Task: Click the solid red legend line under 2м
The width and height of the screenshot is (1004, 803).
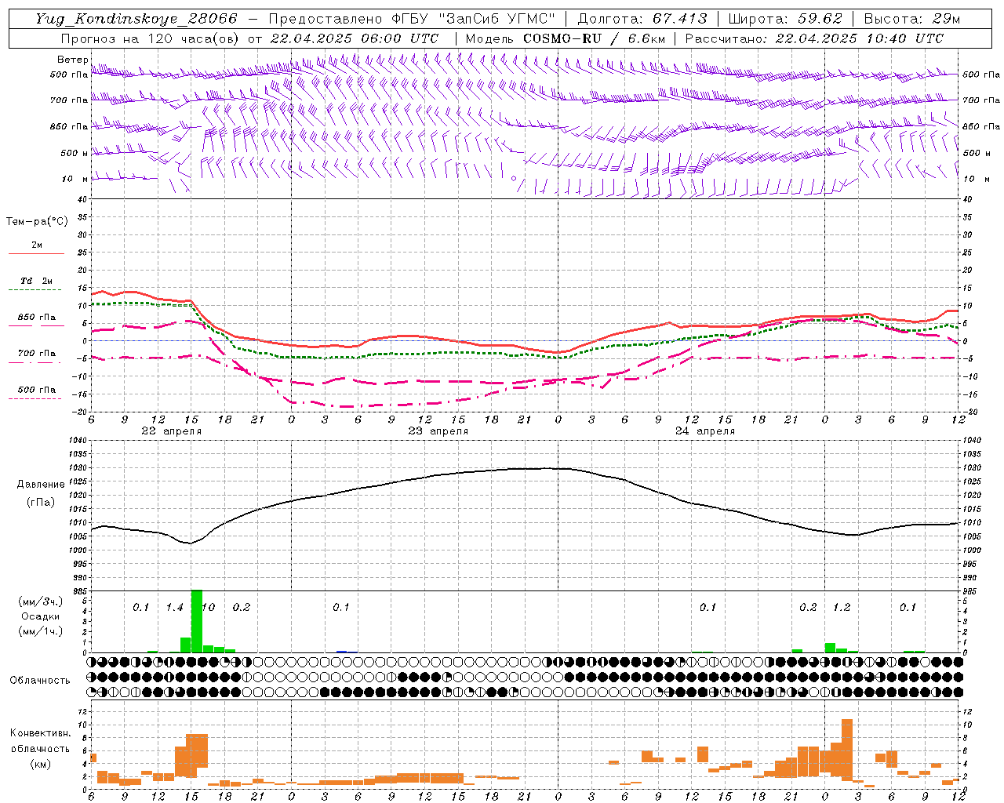Action: (x=36, y=253)
